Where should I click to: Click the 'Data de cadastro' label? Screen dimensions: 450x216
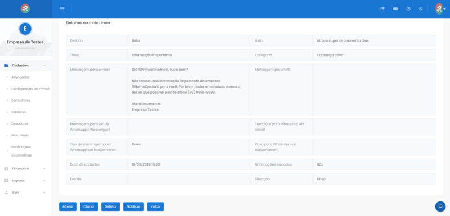(85, 164)
